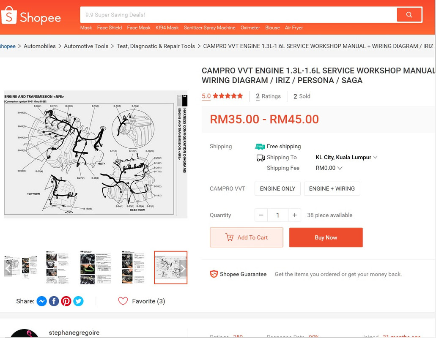This screenshot has height=338, width=436.
Task: Toggle the Favorite heart icon
Action: click(123, 301)
